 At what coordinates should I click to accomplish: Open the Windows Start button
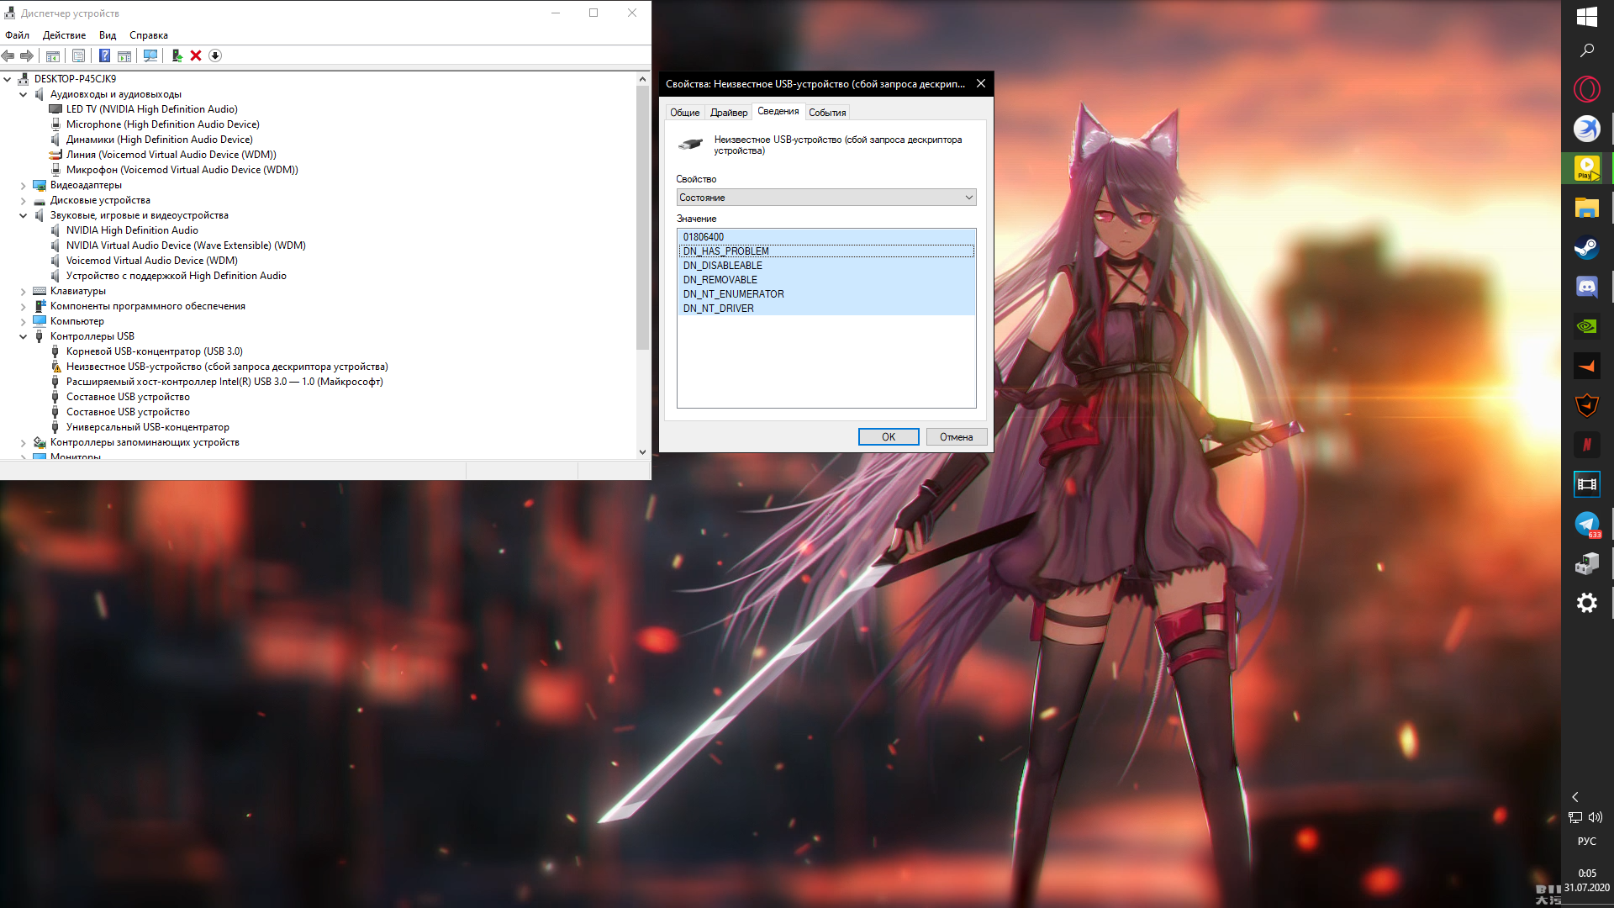coord(1587,16)
